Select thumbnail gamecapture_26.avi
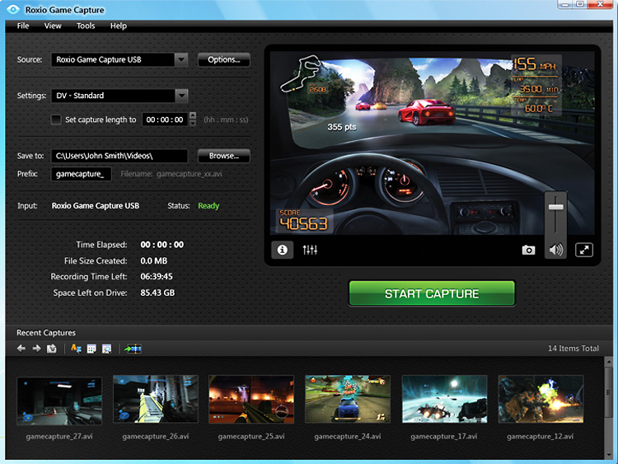This screenshot has height=464, width=618. (x=156, y=399)
